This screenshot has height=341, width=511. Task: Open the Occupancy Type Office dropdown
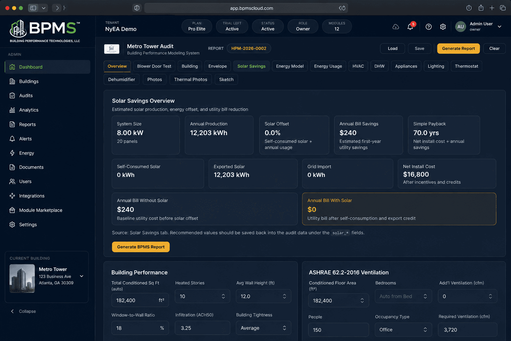[x=403, y=330]
